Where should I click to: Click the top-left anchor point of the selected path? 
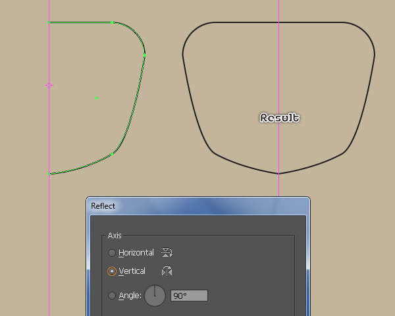pos(48,22)
